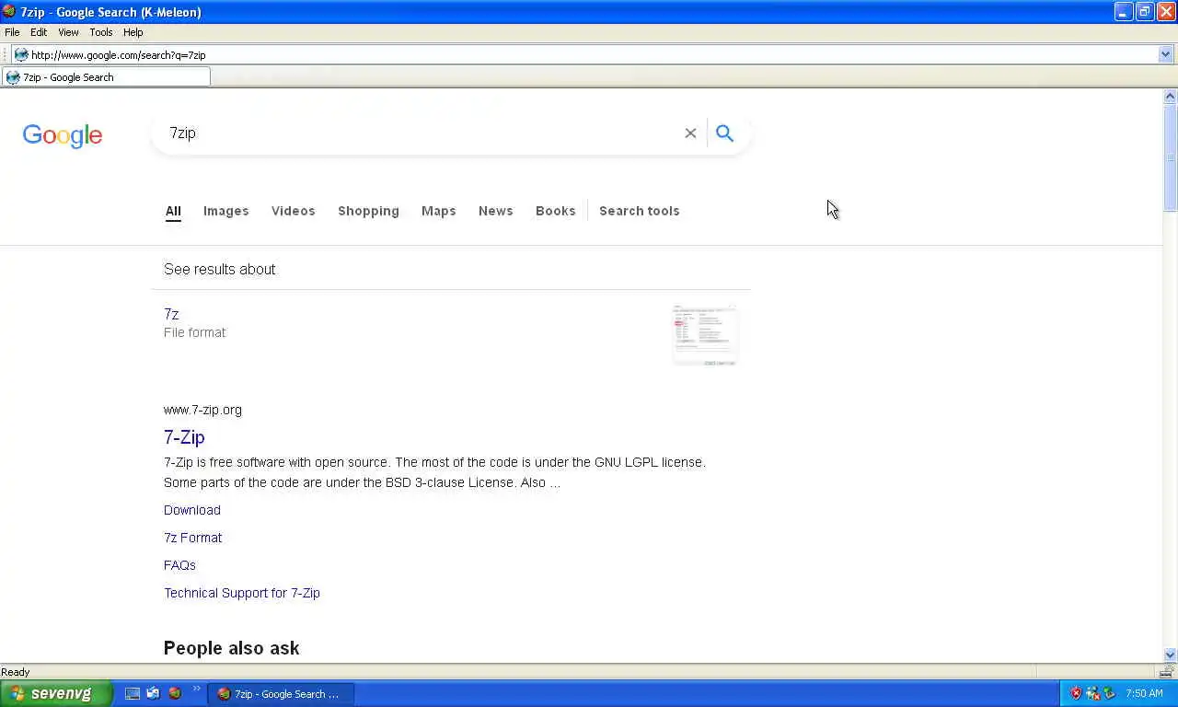This screenshot has width=1178, height=707.
Task: Launch Outlook Express from Quick Launch
Action: point(154,694)
